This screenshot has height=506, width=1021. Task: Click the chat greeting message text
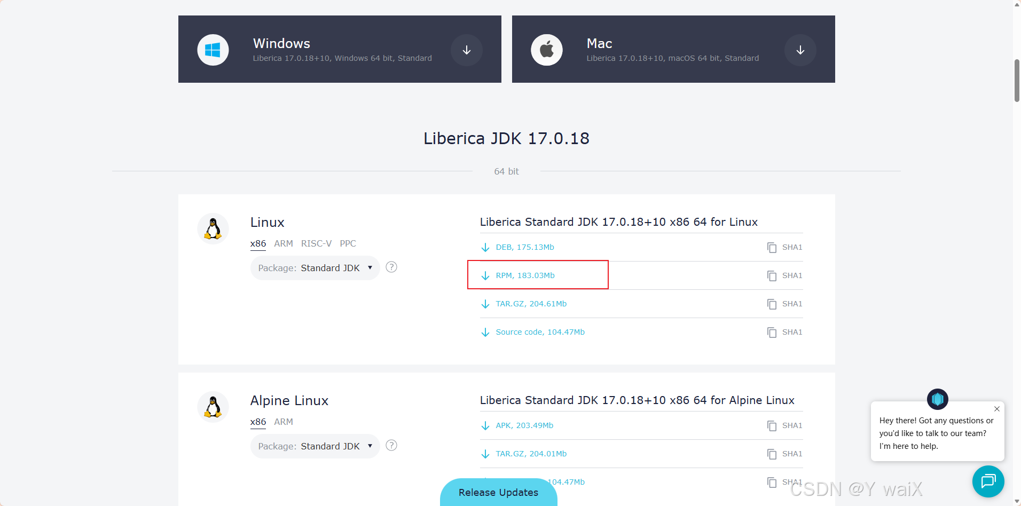936,433
